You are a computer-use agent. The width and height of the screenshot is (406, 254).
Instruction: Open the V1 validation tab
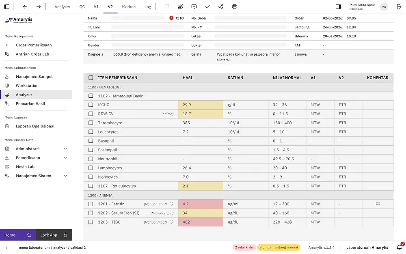pyautogui.click(x=96, y=7)
